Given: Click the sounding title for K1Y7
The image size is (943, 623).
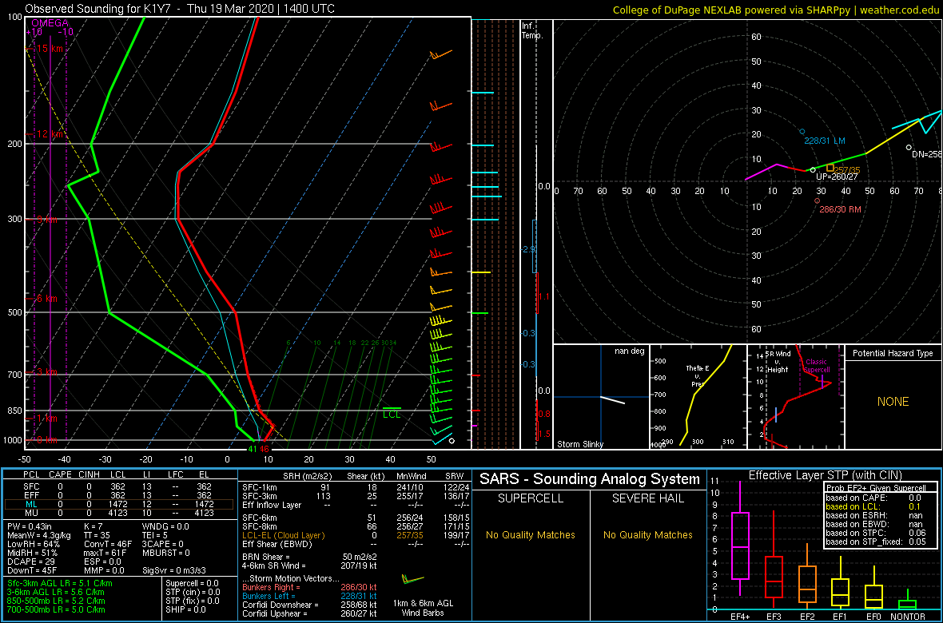Looking at the screenshot, I should pos(181,9).
